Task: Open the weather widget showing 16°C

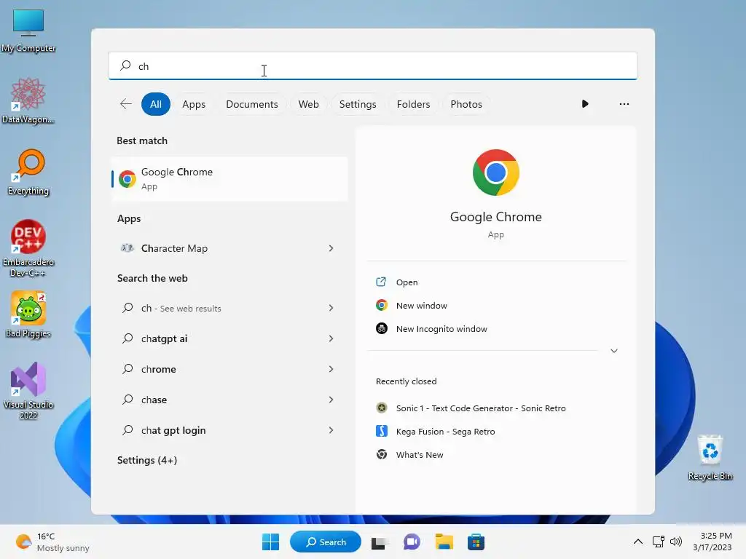Action: 52,542
